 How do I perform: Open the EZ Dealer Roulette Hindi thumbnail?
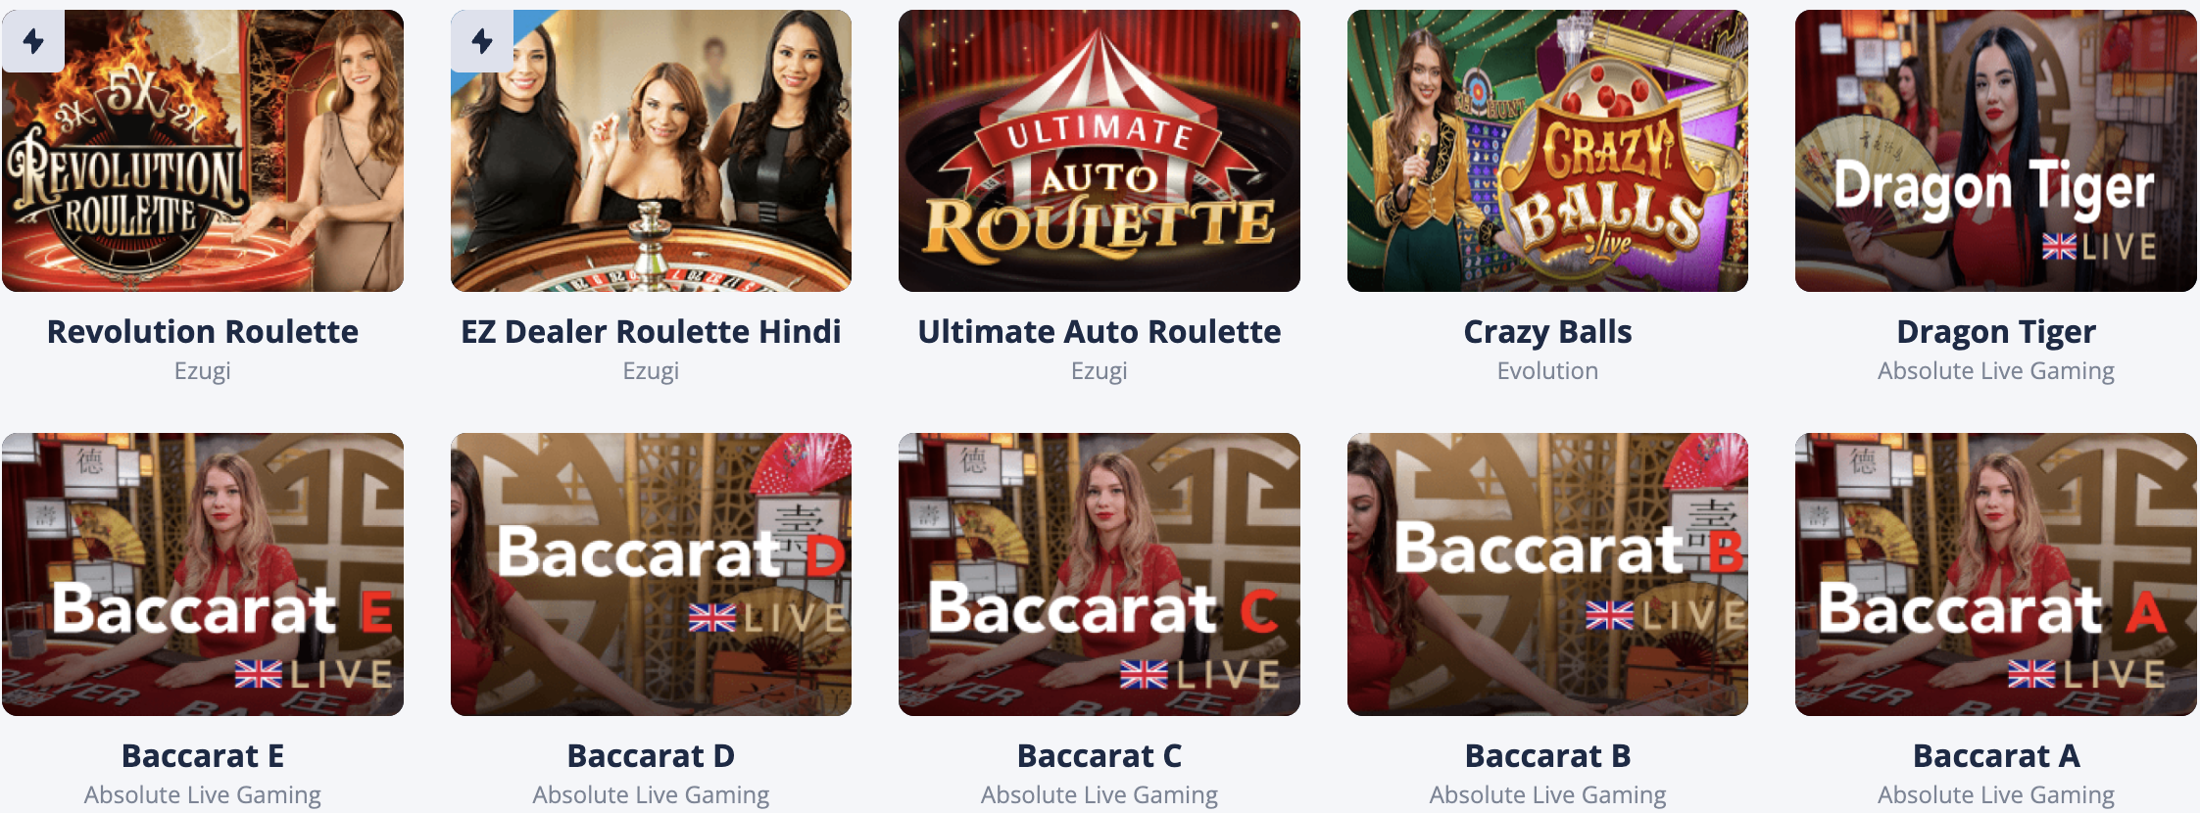tap(651, 151)
